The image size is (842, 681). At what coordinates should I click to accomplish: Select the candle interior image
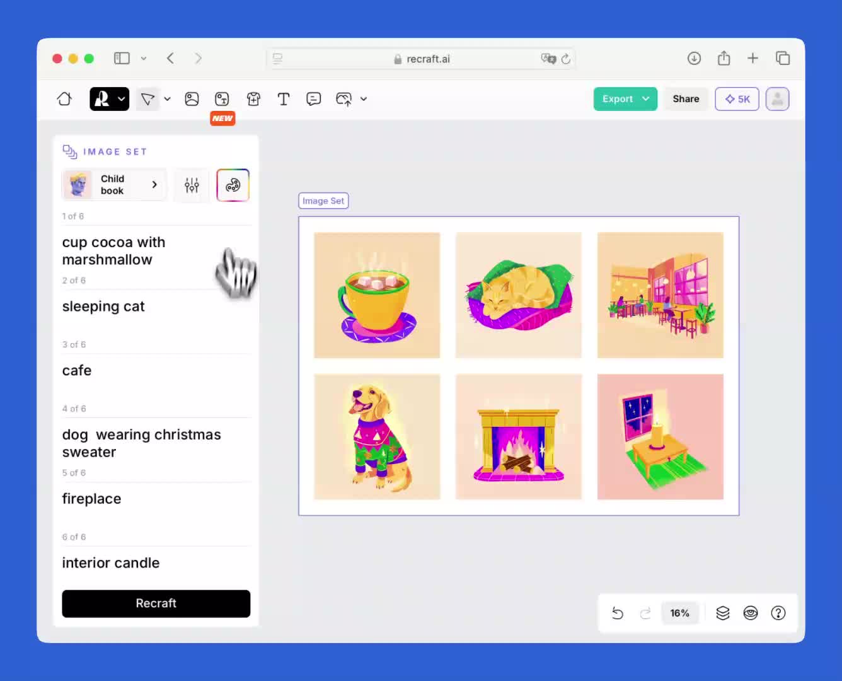(660, 437)
